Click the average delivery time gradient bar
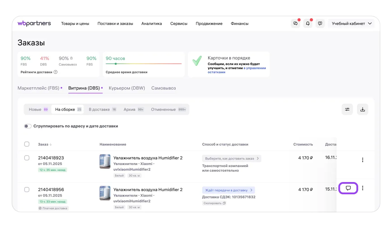Image resolution: width=392 pixels, height=228 pixels. (143, 64)
